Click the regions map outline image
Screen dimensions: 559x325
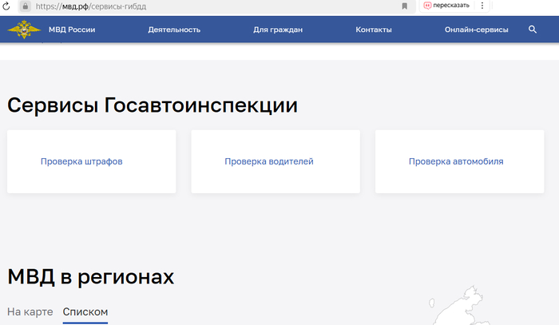pos(459,307)
